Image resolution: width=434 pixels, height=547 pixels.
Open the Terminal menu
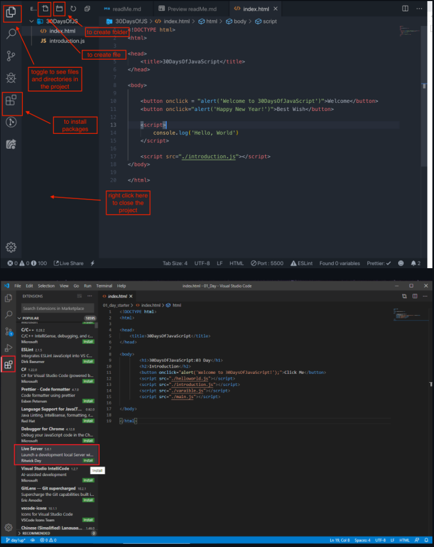click(x=104, y=286)
